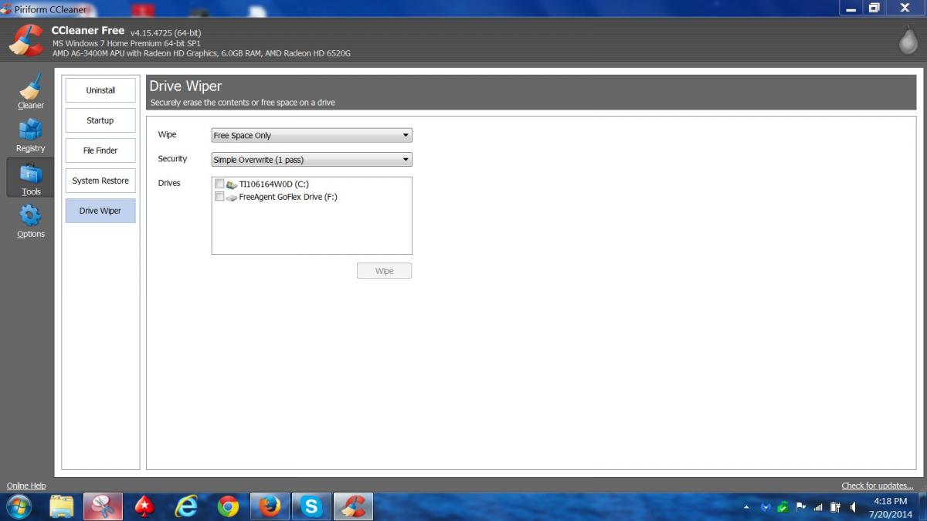Viewport: 927px width, 521px height.
Task: Click Show desktop strip at taskbar end
Action: (x=922, y=506)
